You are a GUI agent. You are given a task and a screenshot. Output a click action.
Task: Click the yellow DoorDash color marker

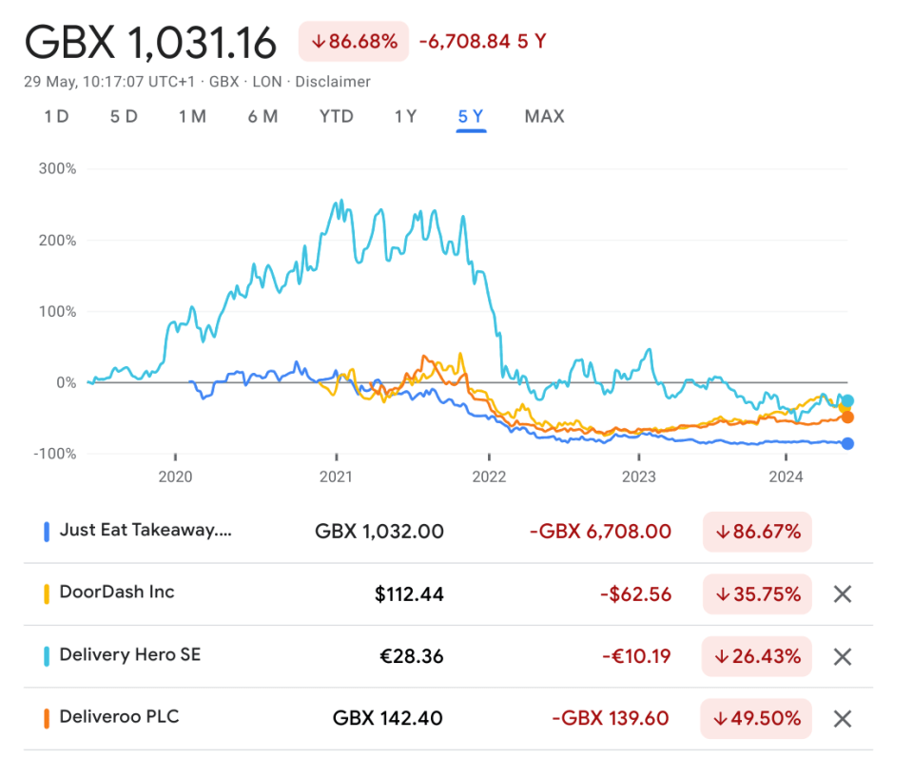(x=47, y=593)
